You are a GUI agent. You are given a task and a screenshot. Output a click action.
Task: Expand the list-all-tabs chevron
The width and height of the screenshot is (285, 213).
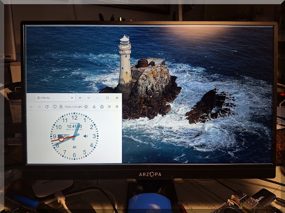(x=89, y=98)
